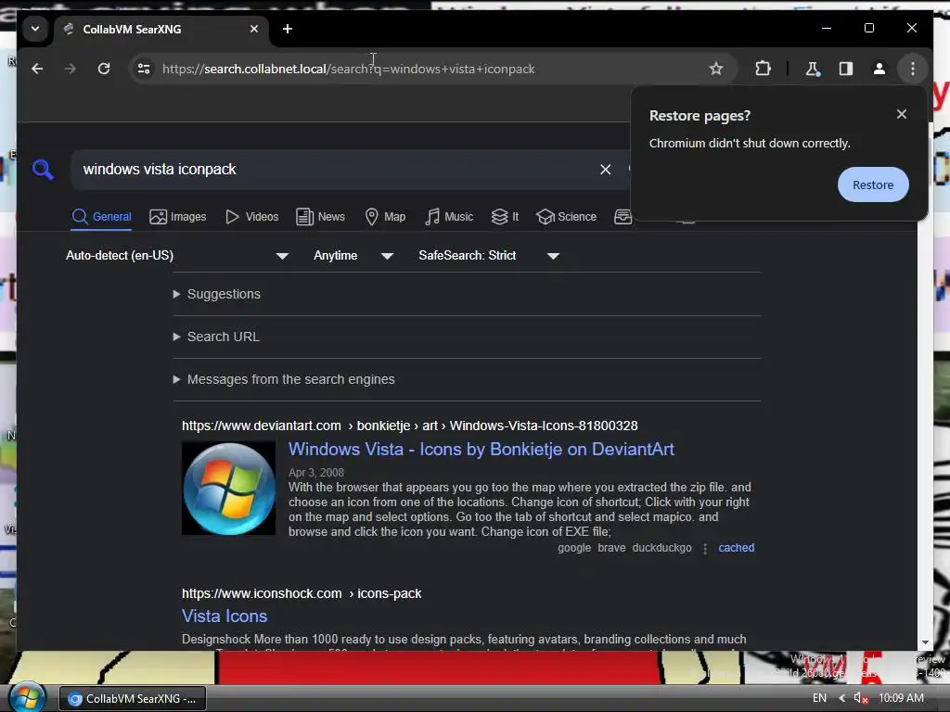Switch to the It category
Viewport: 950px width, 712px height.
click(x=505, y=217)
